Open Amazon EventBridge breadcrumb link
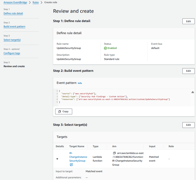 (15, 2)
